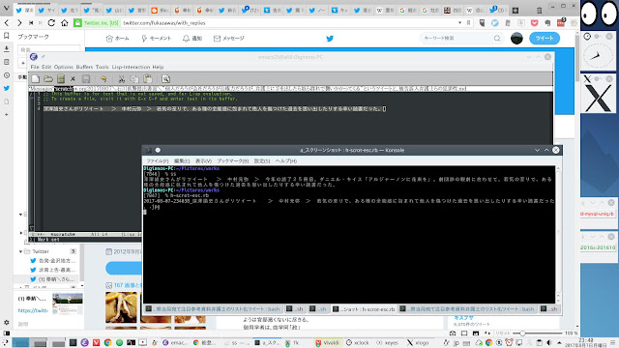Click Emacs open directory (dired) icon

[61, 79]
